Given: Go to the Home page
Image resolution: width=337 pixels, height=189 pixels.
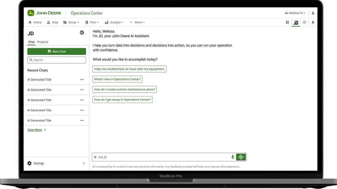Looking at the screenshot, I should pos(35,22).
